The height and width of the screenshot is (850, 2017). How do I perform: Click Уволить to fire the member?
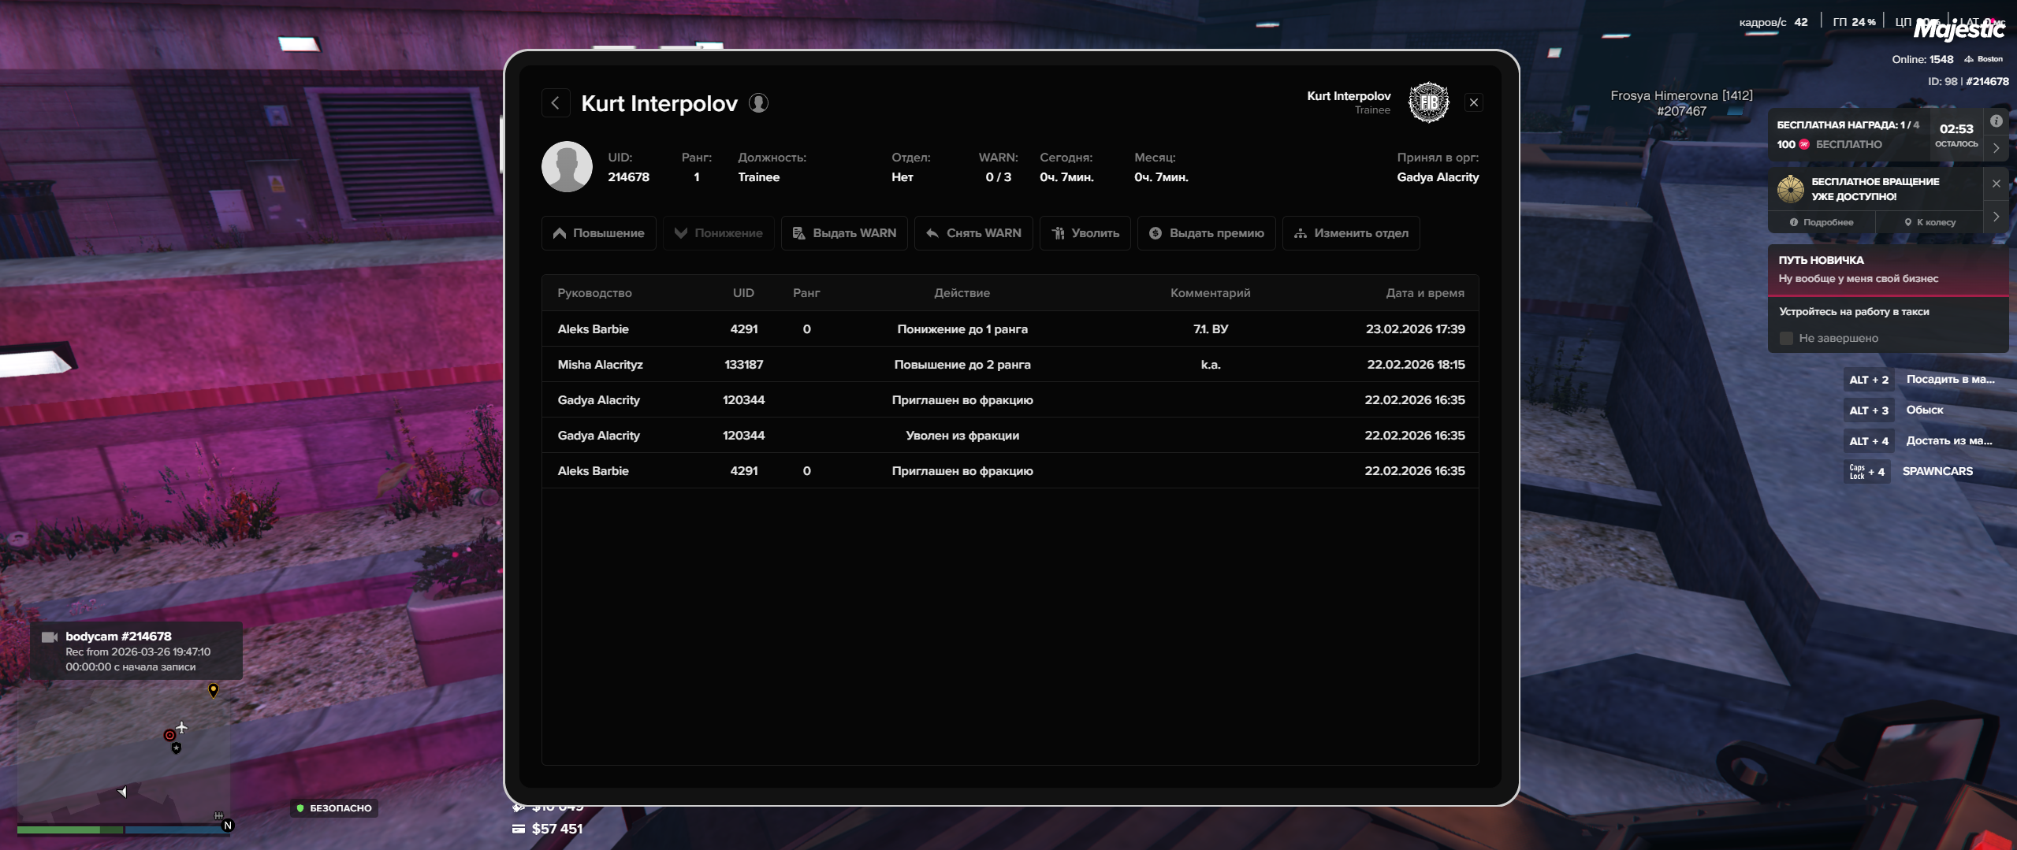(1085, 233)
